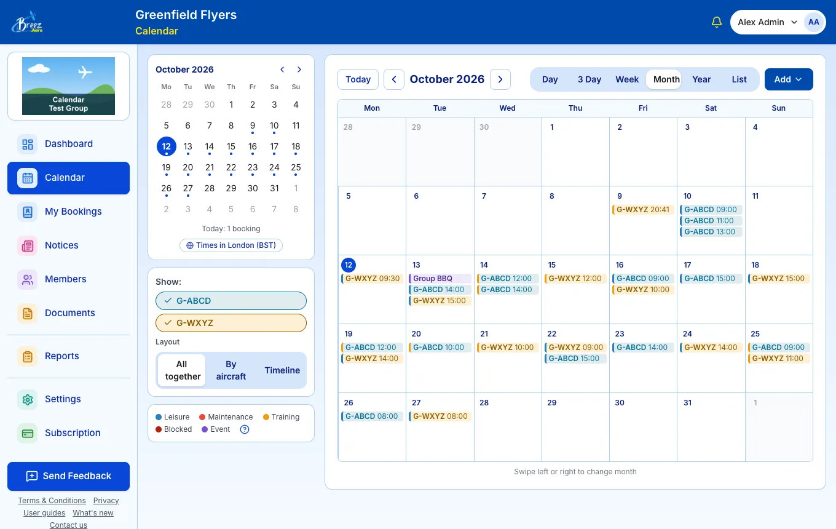Select the Timeline layout

(282, 370)
